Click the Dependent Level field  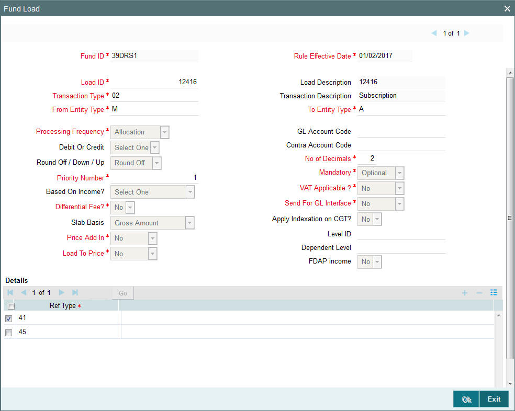(x=401, y=248)
